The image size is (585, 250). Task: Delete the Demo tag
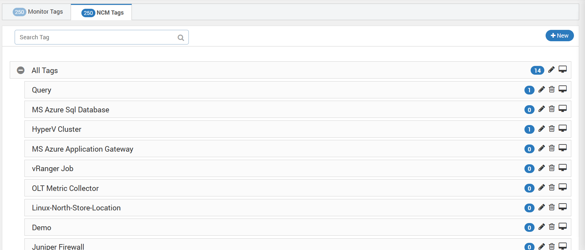coord(552,227)
